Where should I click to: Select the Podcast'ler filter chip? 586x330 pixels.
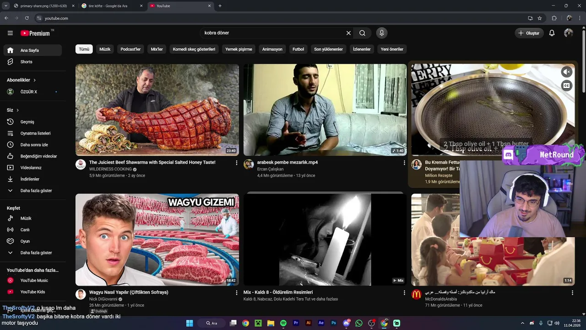pos(130,49)
